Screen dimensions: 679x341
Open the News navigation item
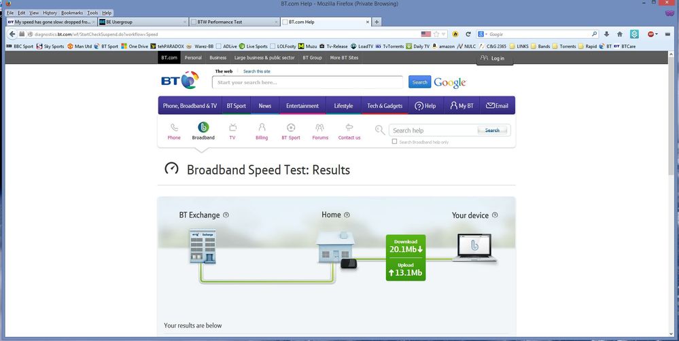tap(265, 105)
